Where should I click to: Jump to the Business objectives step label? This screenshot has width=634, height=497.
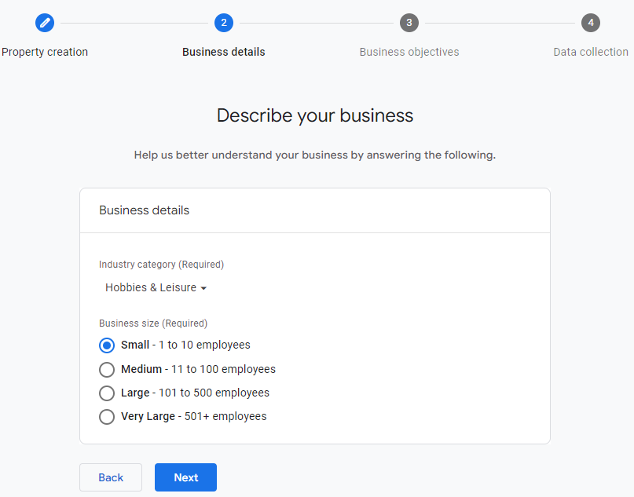[409, 52]
